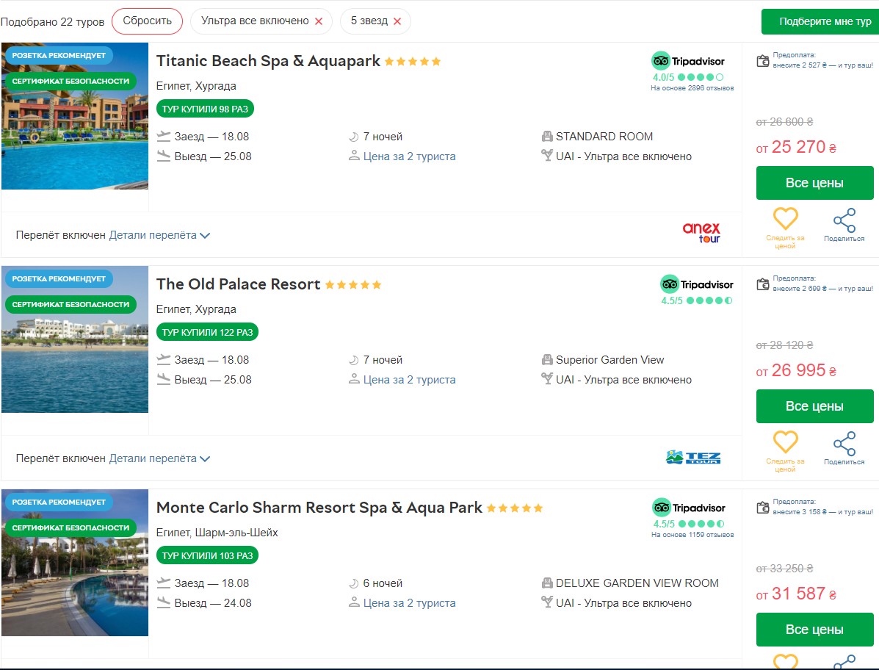The height and width of the screenshot is (670, 879).
Task: Click heart icon for The Old Palace Resort
Action: [x=785, y=443]
